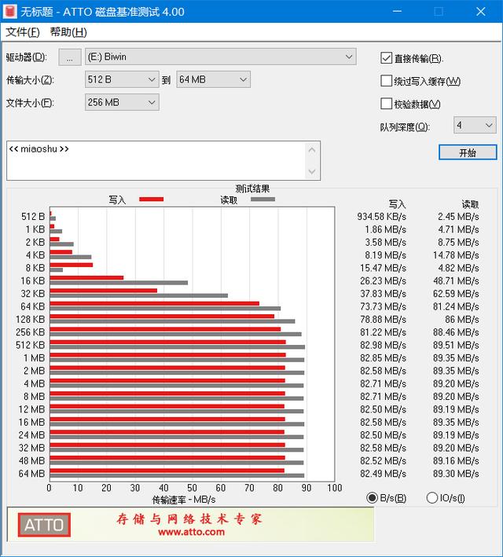Click the red 写入 legend swatch

151,200
